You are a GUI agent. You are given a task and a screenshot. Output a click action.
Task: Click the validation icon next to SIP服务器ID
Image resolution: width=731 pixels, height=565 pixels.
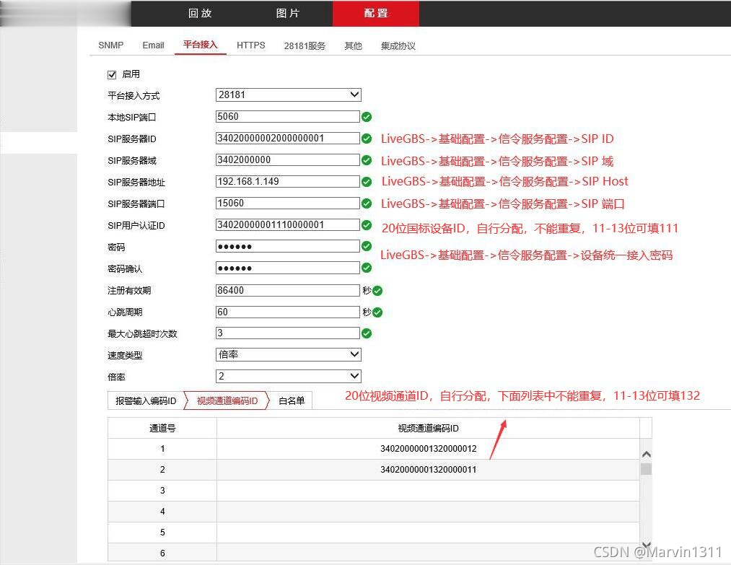(367, 138)
